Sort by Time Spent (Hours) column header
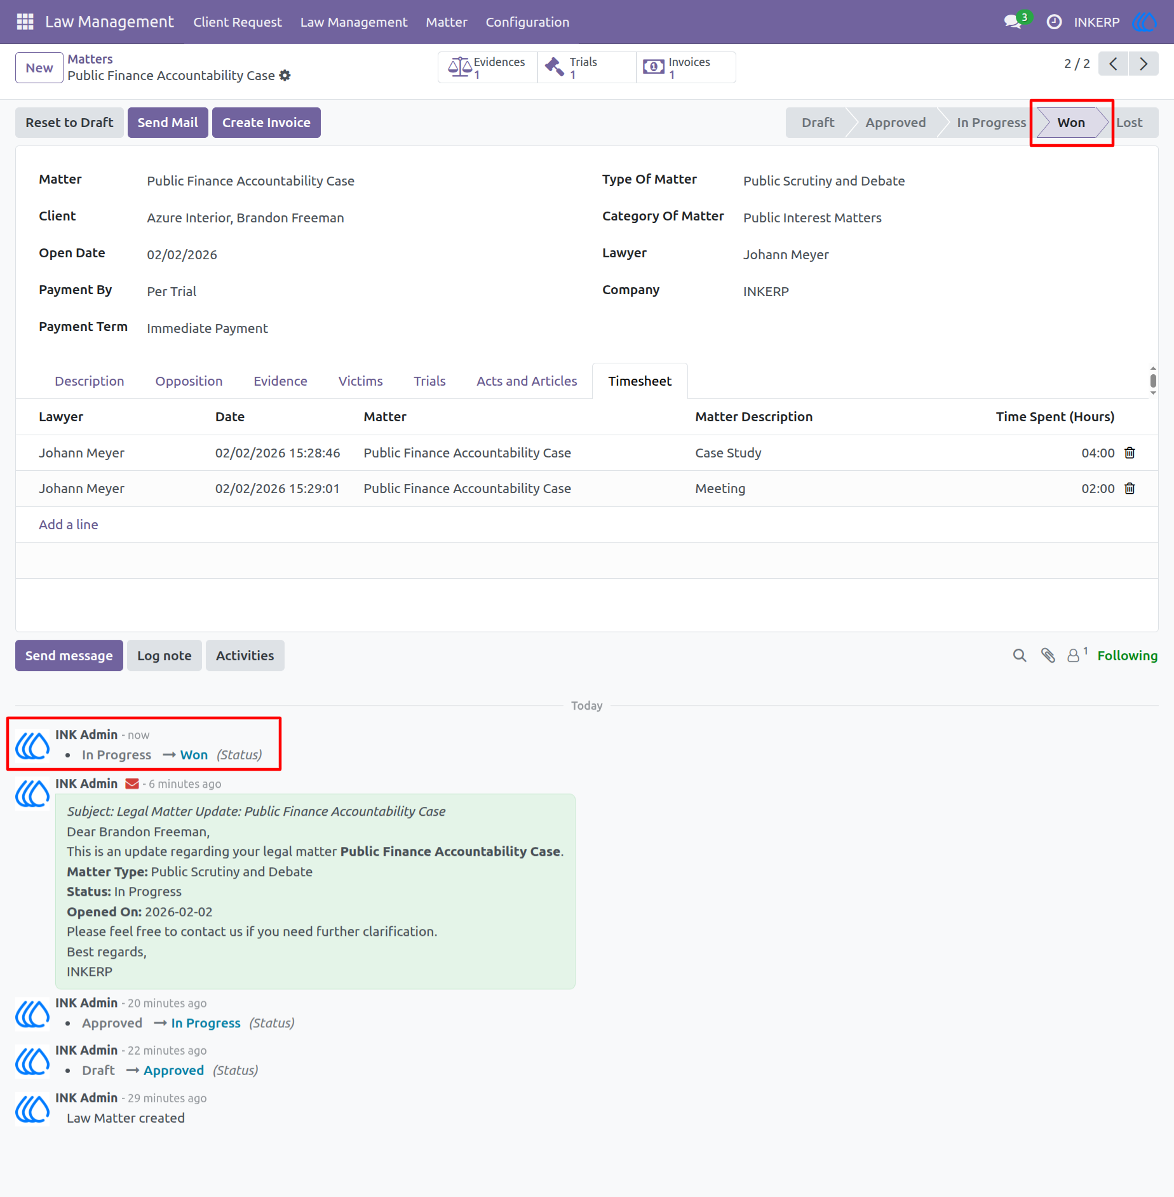Image resolution: width=1174 pixels, height=1197 pixels. point(1055,417)
